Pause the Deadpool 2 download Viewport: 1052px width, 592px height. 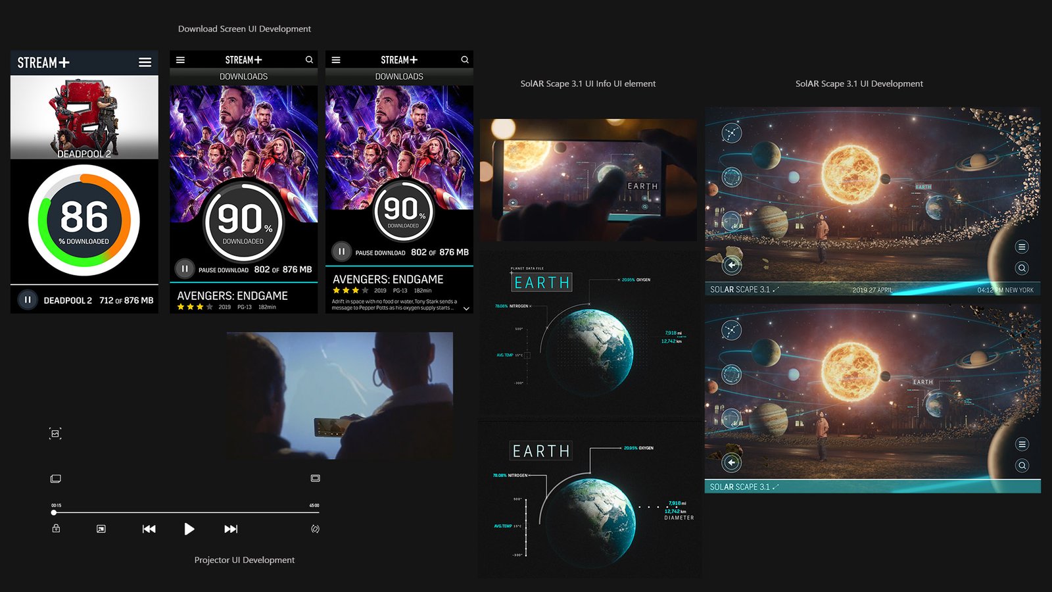coord(28,300)
